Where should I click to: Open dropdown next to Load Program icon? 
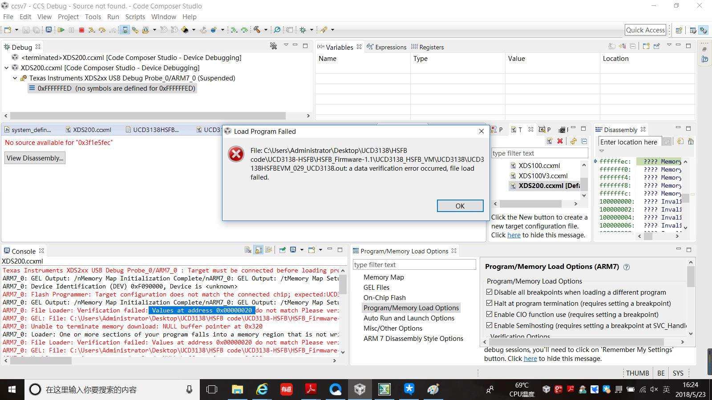pyautogui.click(x=154, y=30)
